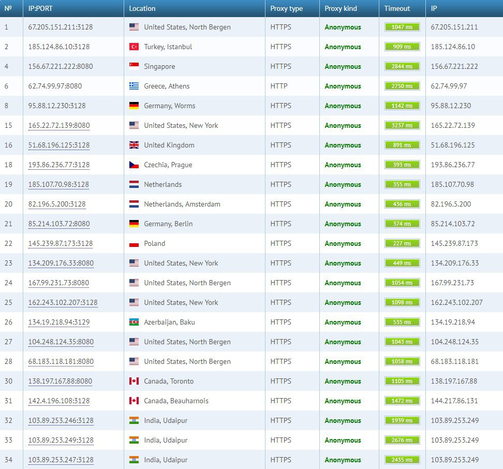Image resolution: width=503 pixels, height=469 pixels.
Task: Click HTTPS proxy type in United Kingdom row
Action: point(281,145)
